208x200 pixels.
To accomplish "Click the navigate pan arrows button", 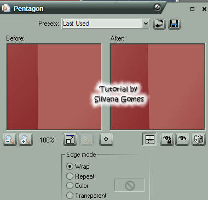I will [x=106, y=139].
